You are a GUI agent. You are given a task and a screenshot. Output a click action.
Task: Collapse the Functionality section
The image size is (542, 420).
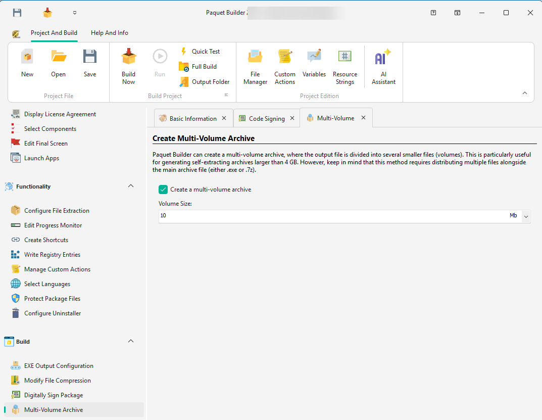tap(131, 186)
